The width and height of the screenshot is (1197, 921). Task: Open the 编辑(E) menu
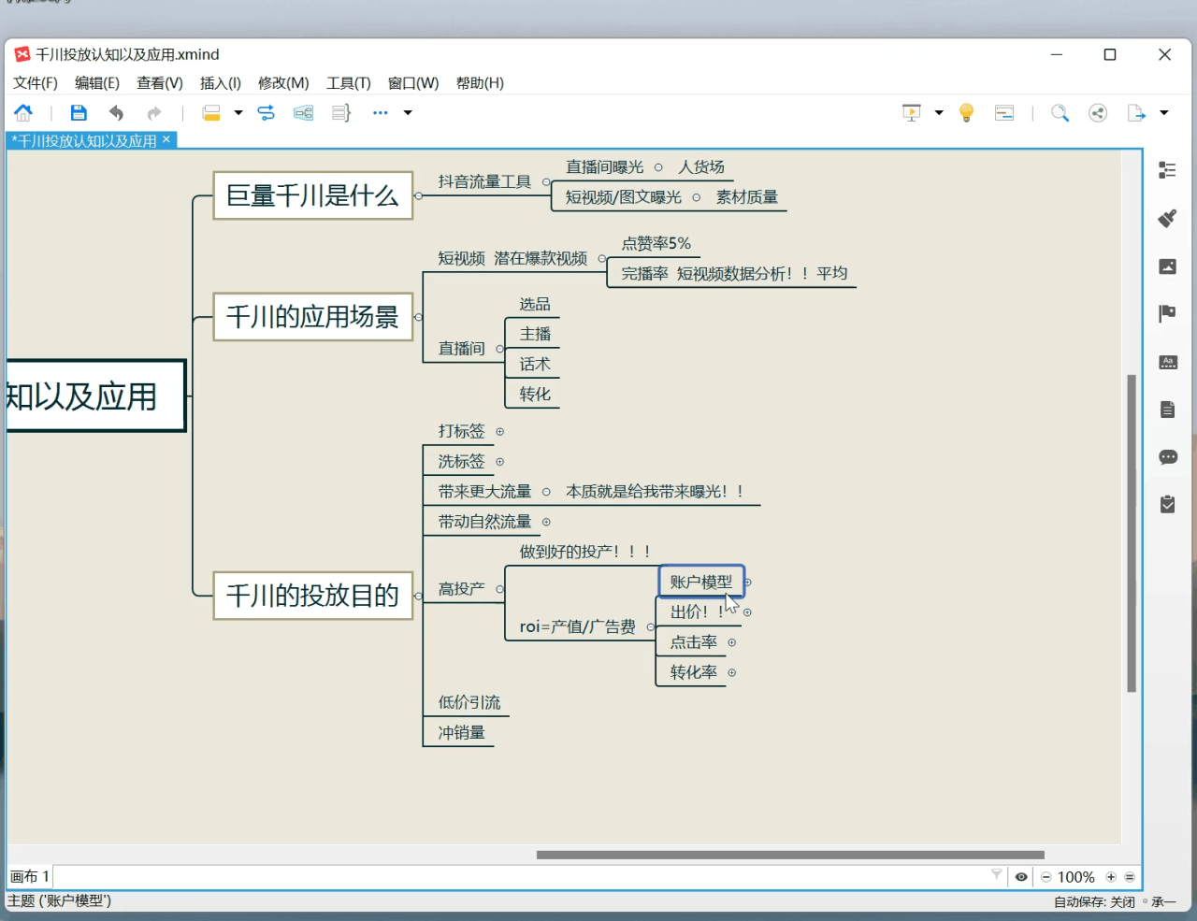[x=97, y=83]
